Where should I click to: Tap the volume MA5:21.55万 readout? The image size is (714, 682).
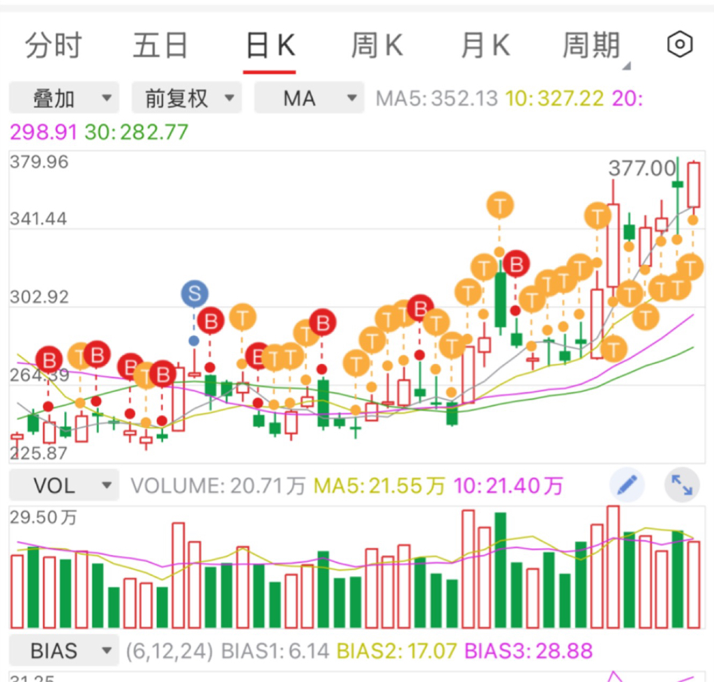pos(379,486)
